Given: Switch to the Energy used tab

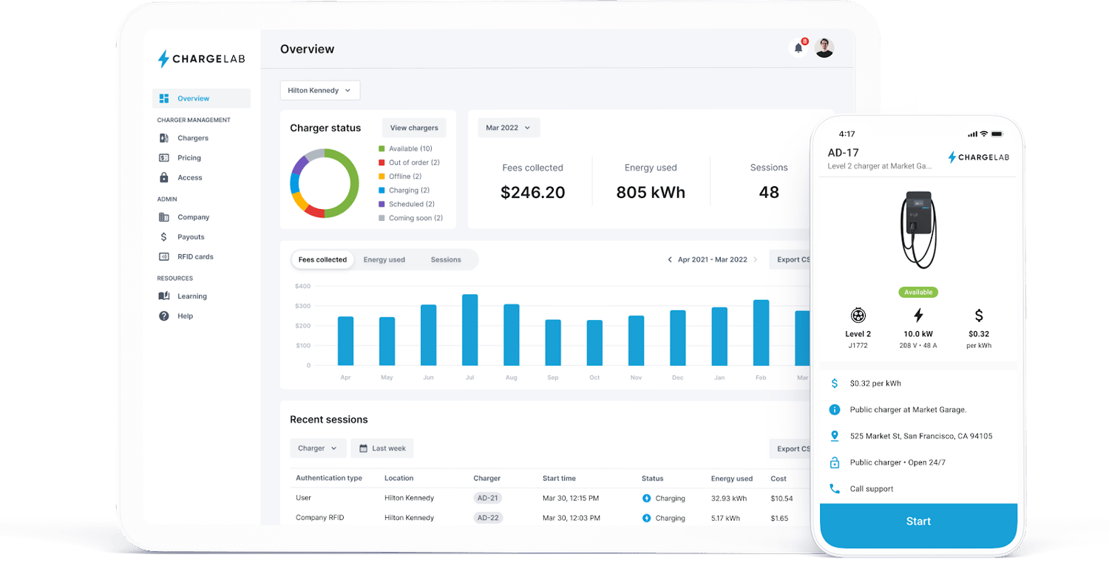Looking at the screenshot, I should (384, 259).
